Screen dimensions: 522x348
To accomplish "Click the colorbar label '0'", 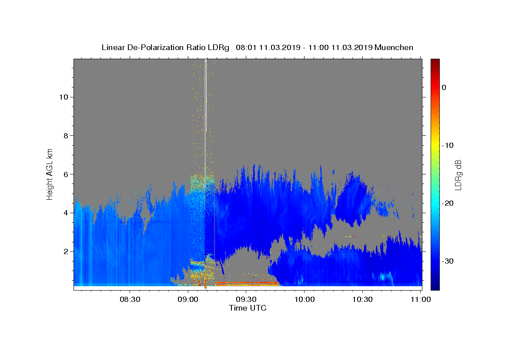I will tap(444, 87).
